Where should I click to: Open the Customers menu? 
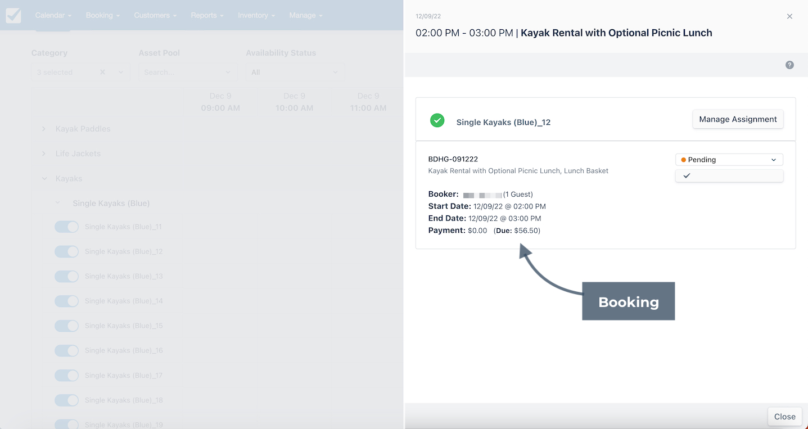click(x=155, y=15)
